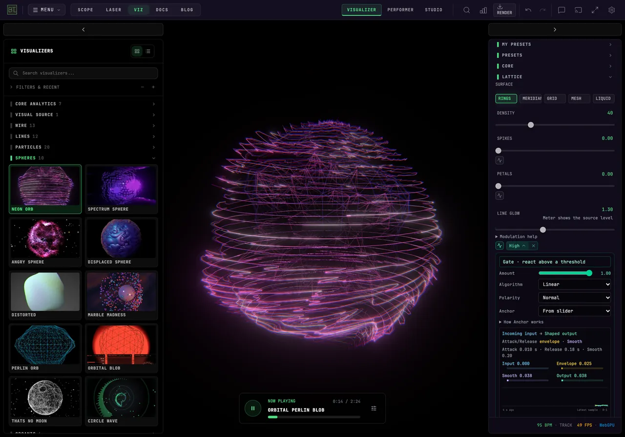Select the Grid surface option

[x=555, y=99]
